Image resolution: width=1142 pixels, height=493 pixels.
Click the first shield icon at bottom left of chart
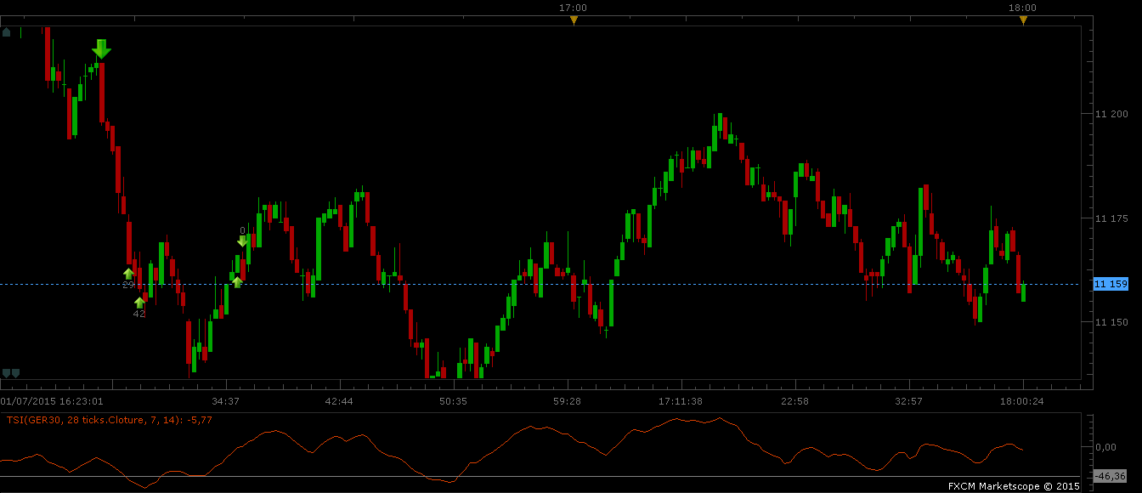point(6,372)
